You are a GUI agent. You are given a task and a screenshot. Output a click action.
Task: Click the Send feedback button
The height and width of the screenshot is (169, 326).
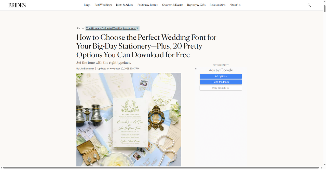click(x=221, y=82)
